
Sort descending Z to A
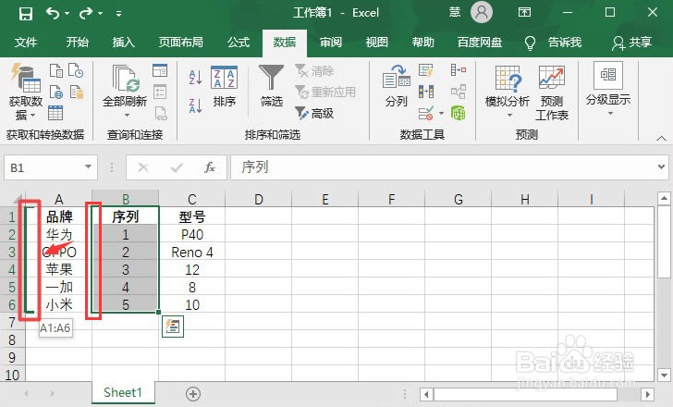pyautogui.click(x=195, y=105)
